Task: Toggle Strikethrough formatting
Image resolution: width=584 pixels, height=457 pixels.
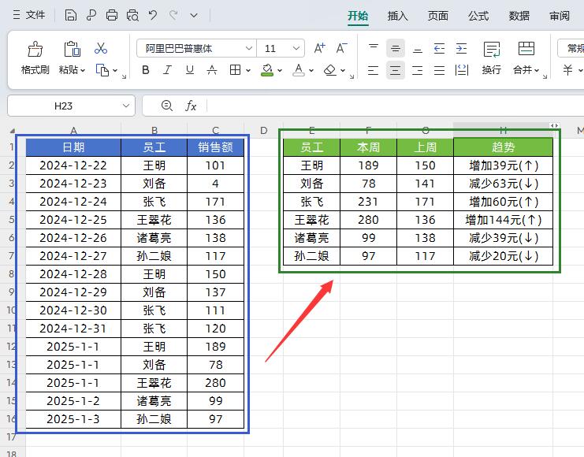Action: point(212,70)
